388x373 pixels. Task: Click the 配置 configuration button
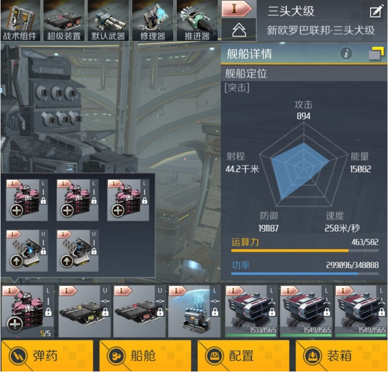click(x=244, y=356)
